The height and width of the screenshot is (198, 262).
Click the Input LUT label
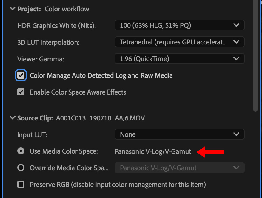32,135
